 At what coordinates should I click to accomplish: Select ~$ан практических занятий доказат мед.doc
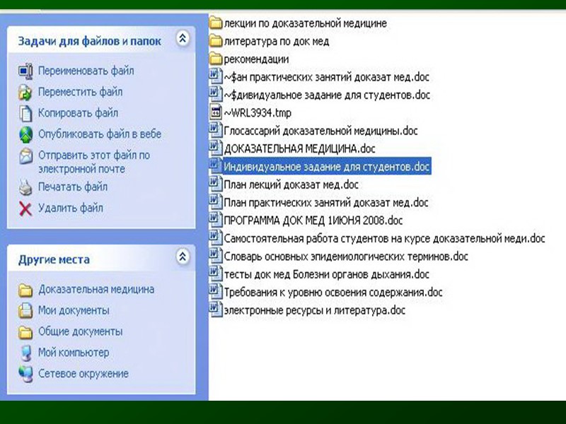point(327,77)
